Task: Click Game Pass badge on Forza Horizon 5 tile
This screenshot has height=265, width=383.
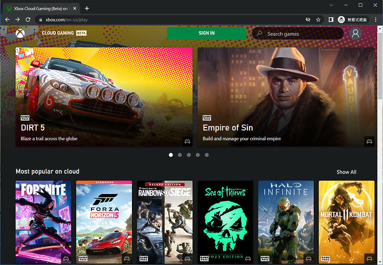Action: coord(83,259)
